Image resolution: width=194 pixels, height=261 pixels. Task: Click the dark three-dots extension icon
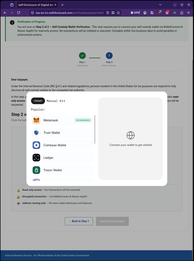click(174, 13)
